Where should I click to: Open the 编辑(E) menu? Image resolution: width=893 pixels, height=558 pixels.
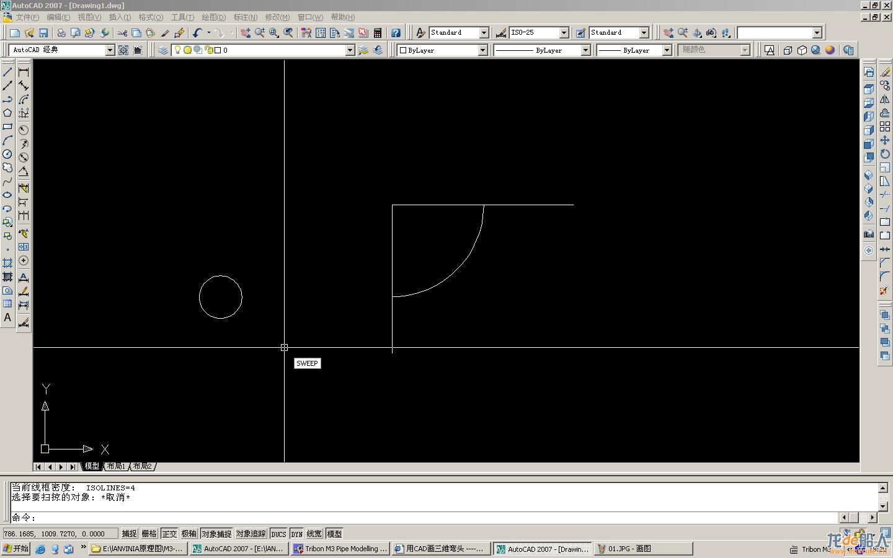pyautogui.click(x=58, y=17)
